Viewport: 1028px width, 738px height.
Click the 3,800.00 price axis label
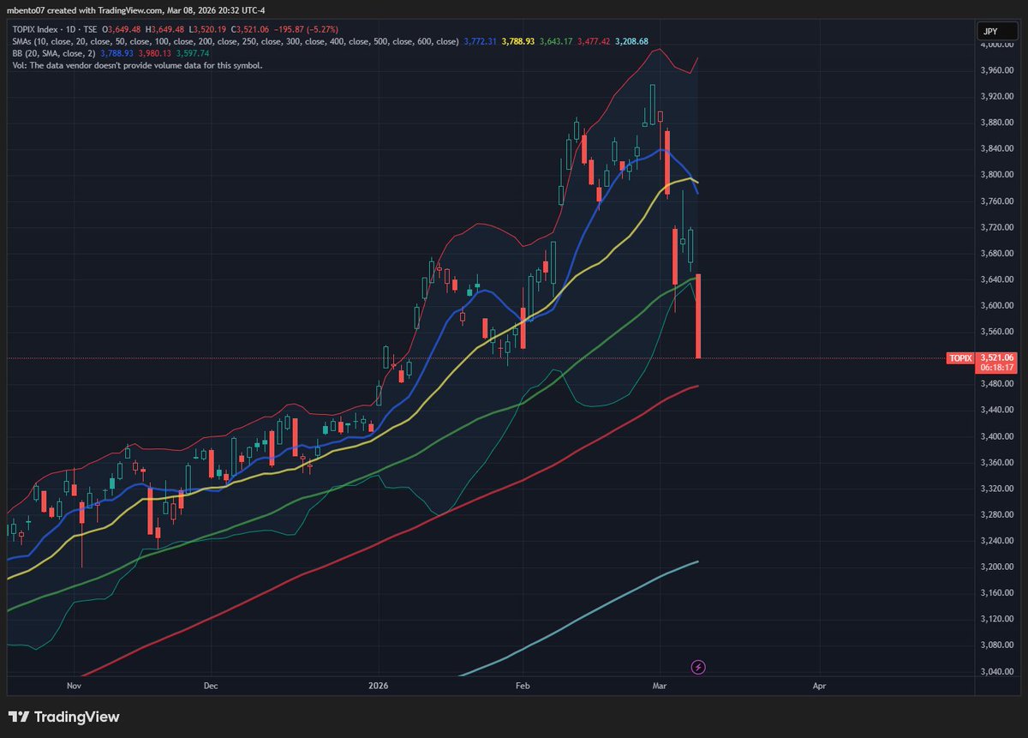point(996,175)
